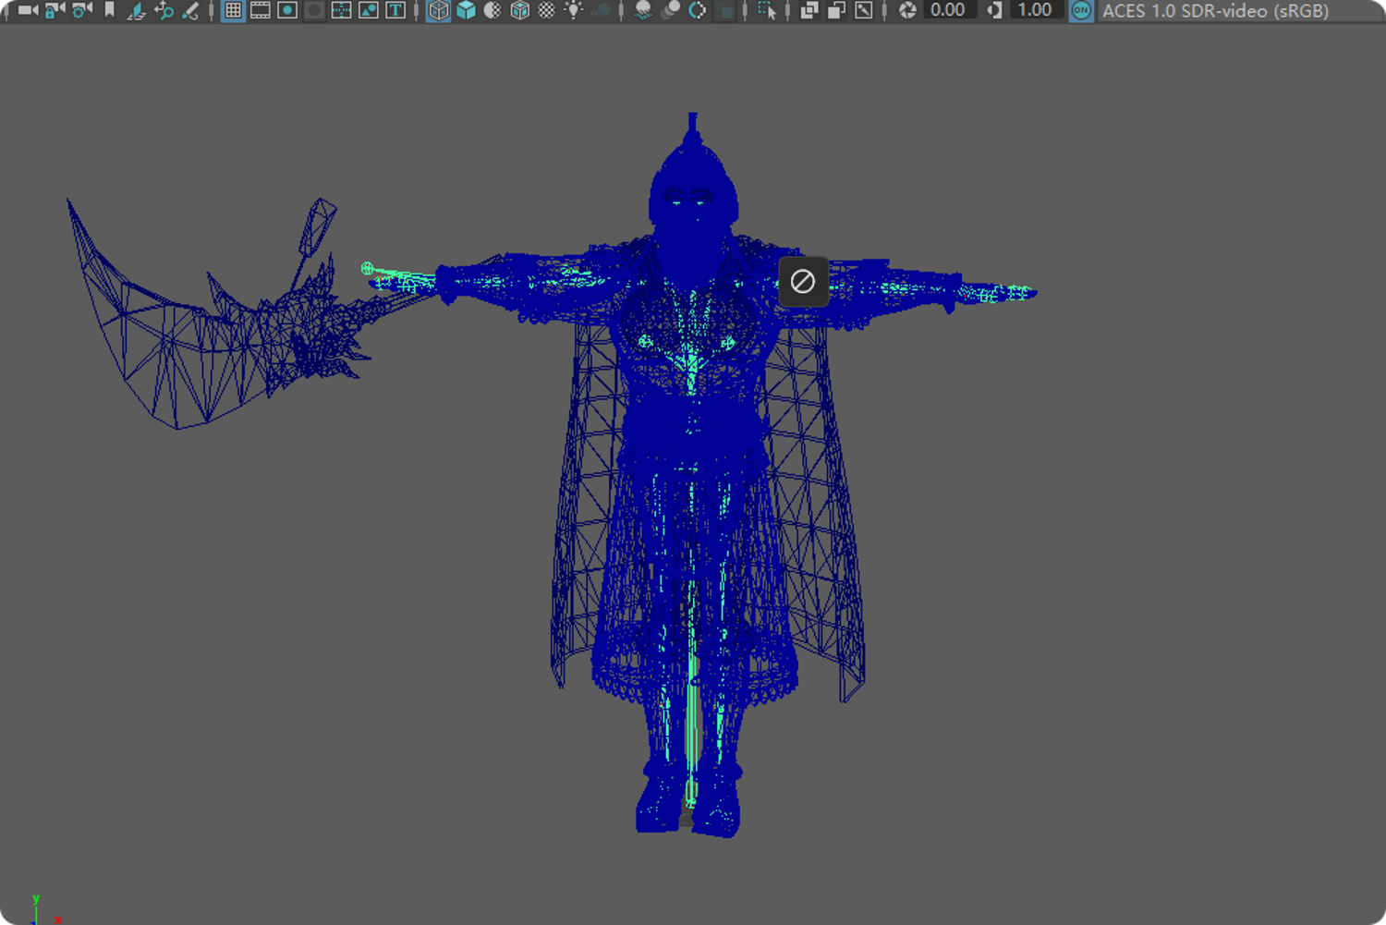Screen dimensions: 1386x925
Task: Toggle the viewport Grid display
Action: (x=233, y=10)
